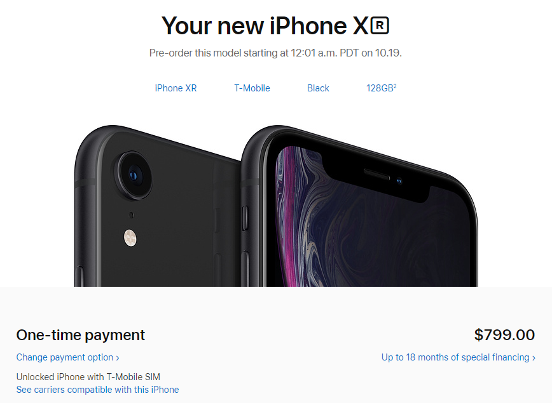The height and width of the screenshot is (403, 552).
Task: Click the XR badge icon in the heading
Action: [380, 25]
